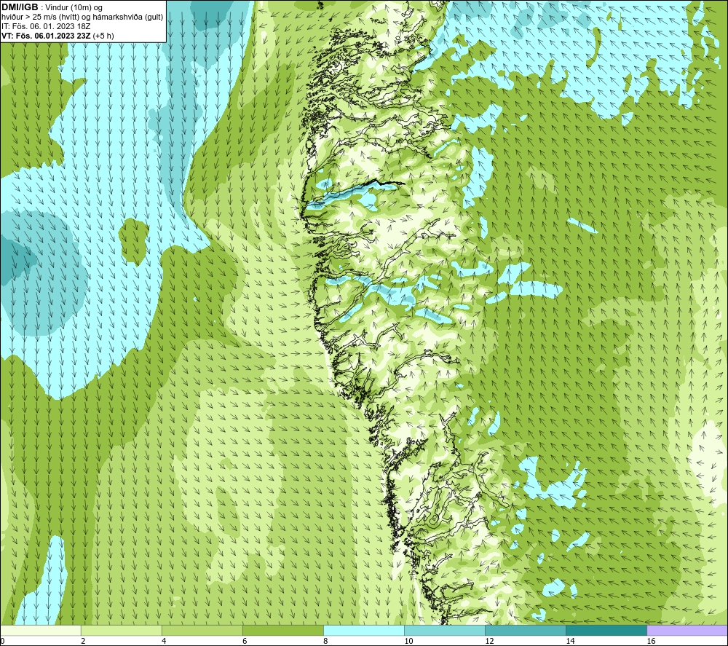Click the 6–8 m/s dark green legend swatch
Image resolution: width=728 pixels, height=646 pixels.
282,630
